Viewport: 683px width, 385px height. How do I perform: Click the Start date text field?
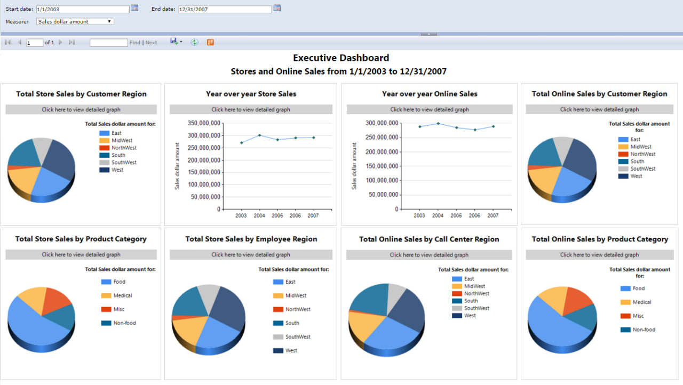click(82, 9)
